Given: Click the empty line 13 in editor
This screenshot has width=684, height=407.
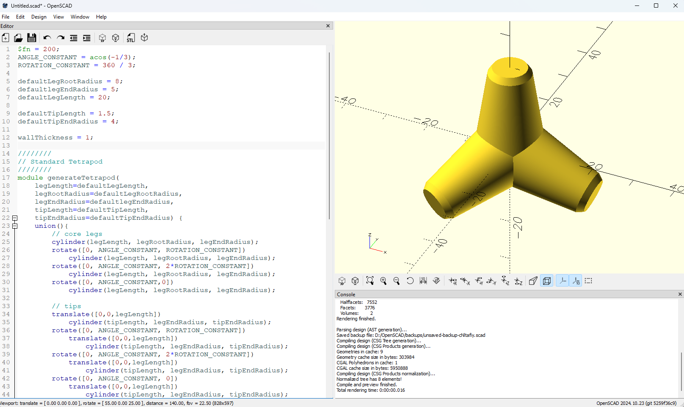Looking at the screenshot, I should [169, 145].
